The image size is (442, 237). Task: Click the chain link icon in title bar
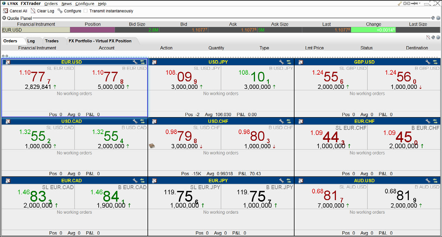(x=407, y=3)
